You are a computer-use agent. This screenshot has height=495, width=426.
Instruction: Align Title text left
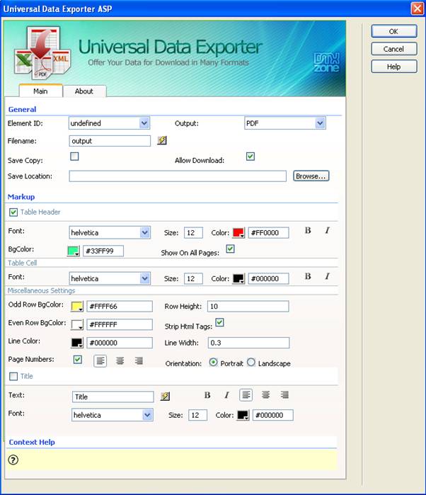pos(246,394)
